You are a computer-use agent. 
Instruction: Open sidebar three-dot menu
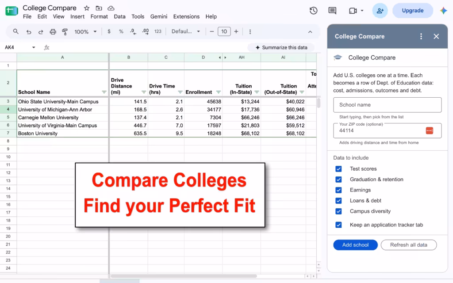pyautogui.click(x=421, y=36)
